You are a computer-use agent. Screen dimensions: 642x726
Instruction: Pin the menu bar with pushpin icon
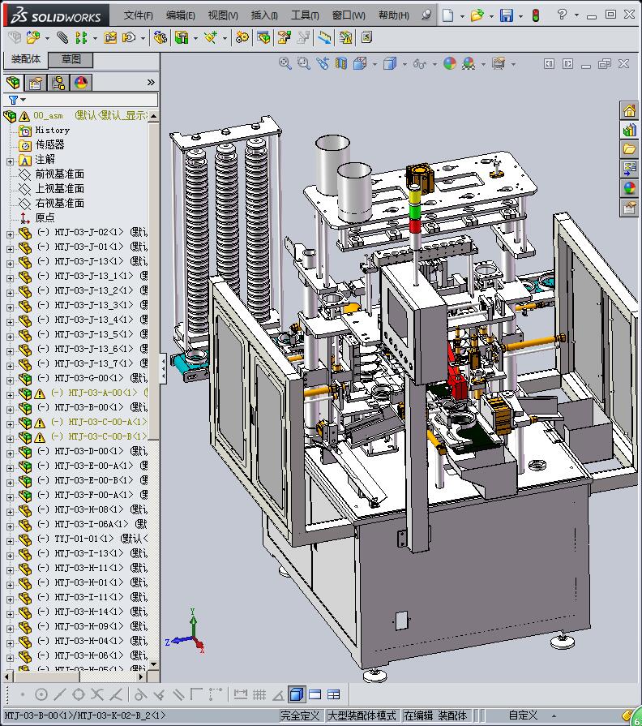(426, 15)
